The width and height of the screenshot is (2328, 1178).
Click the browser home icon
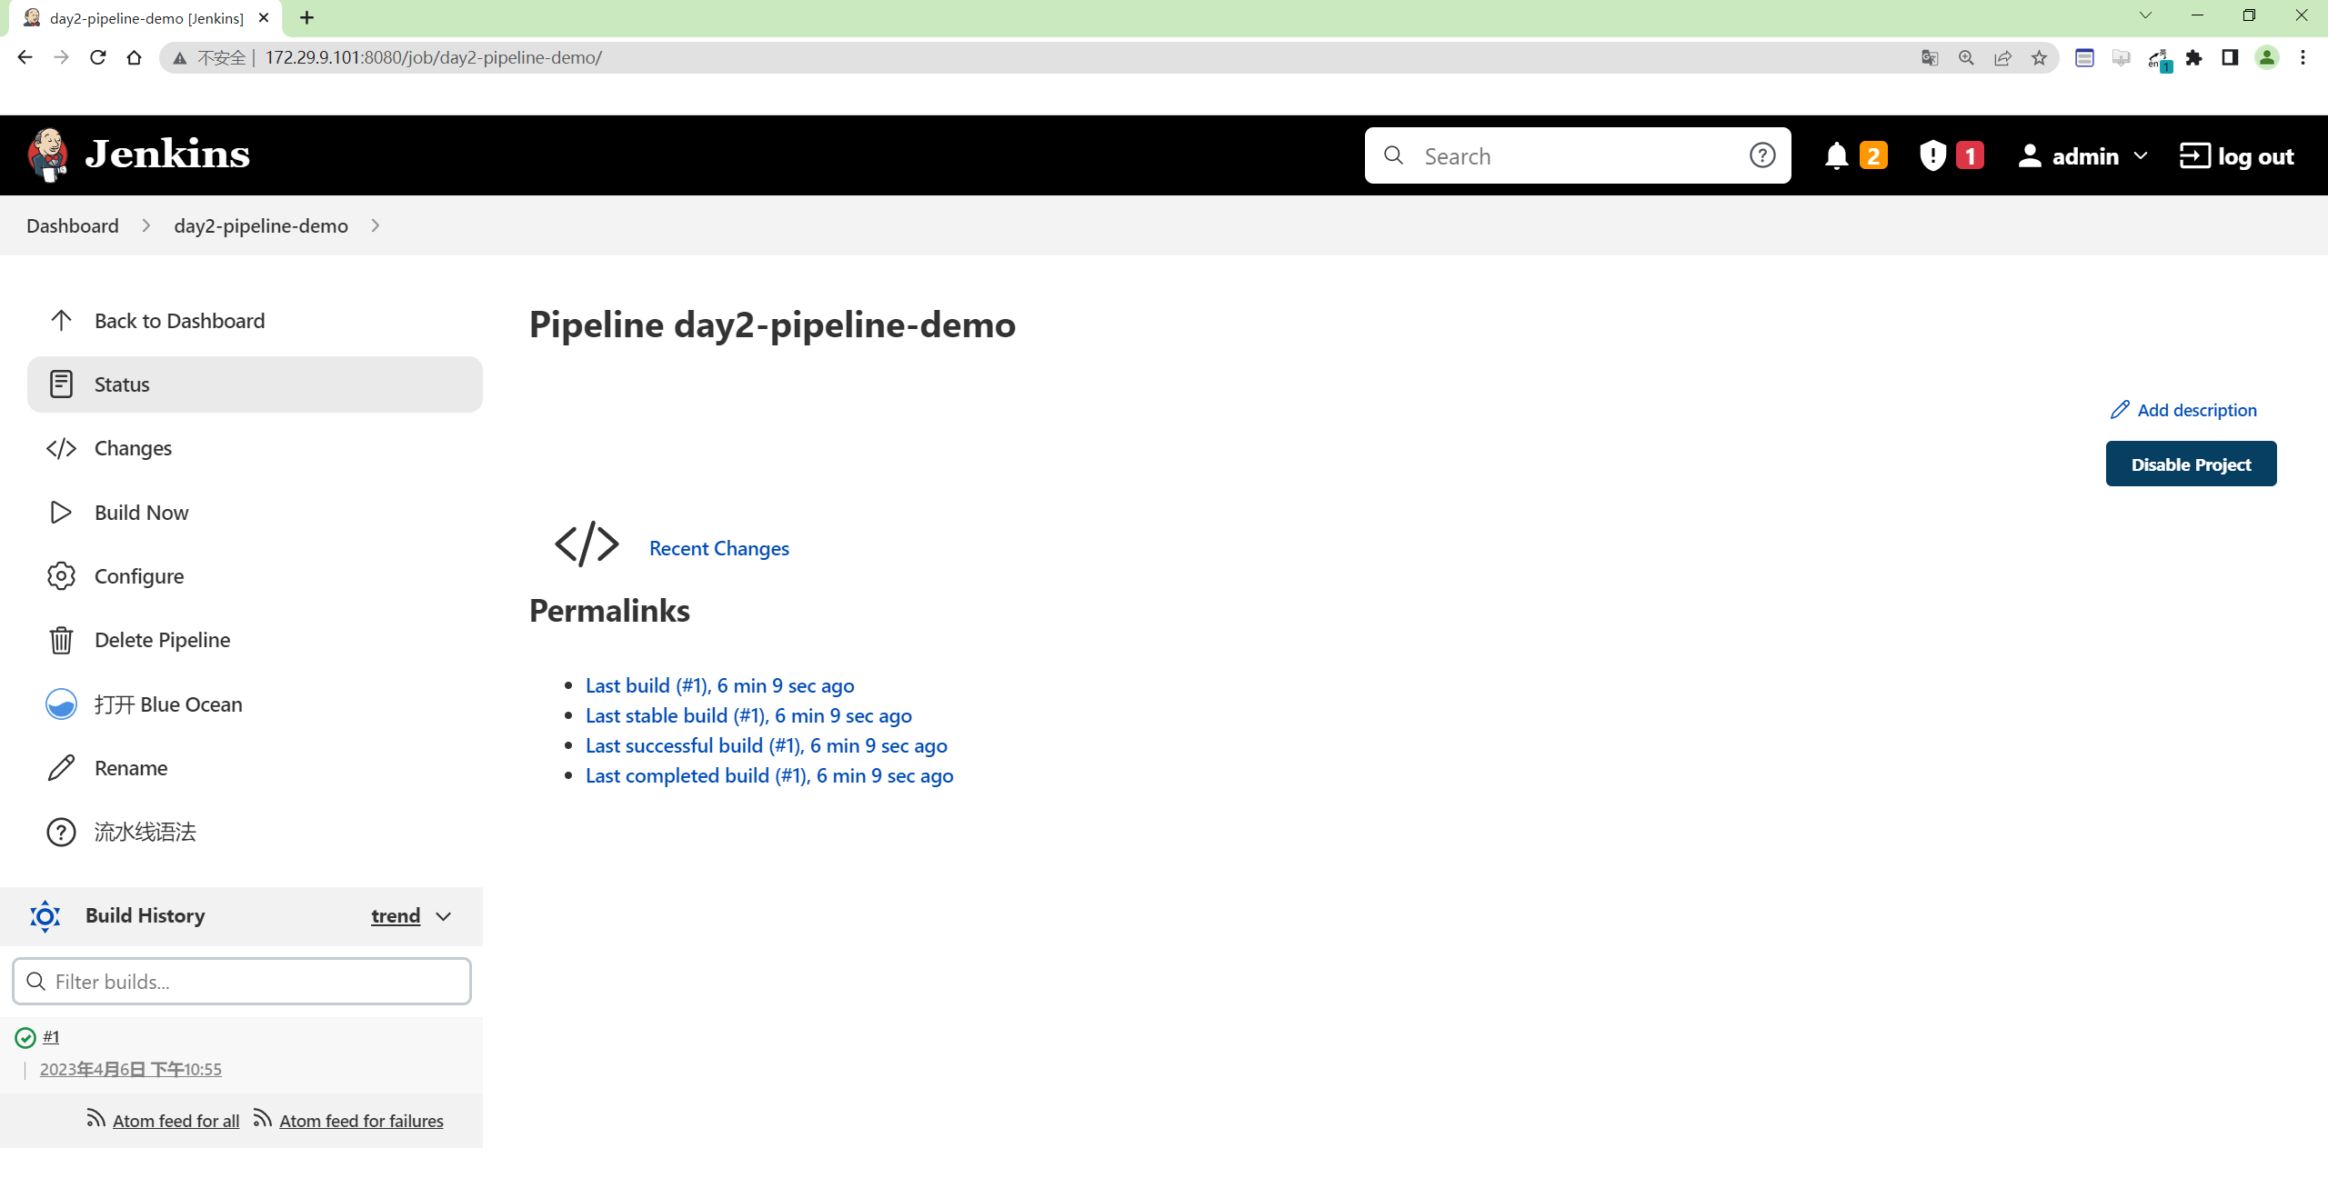click(134, 57)
